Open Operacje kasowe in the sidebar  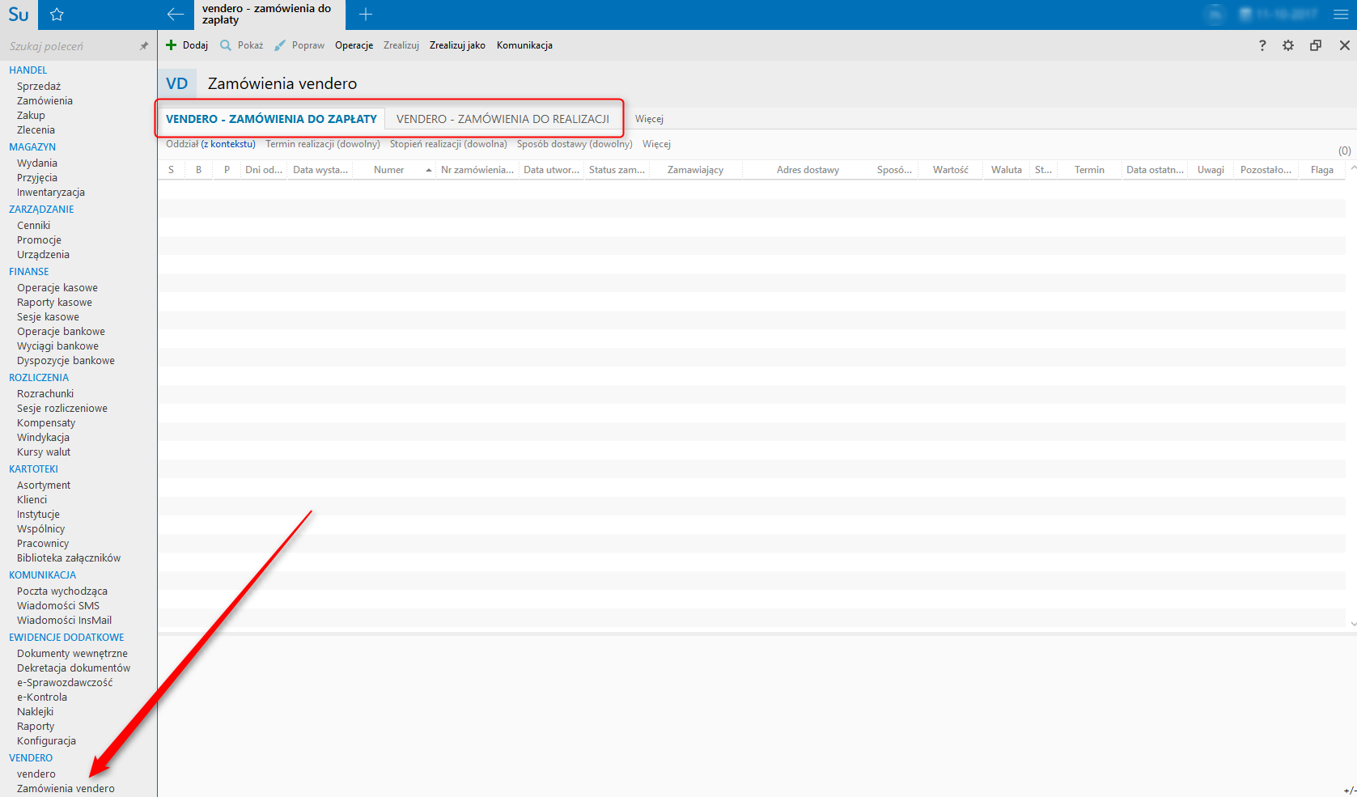(57, 288)
